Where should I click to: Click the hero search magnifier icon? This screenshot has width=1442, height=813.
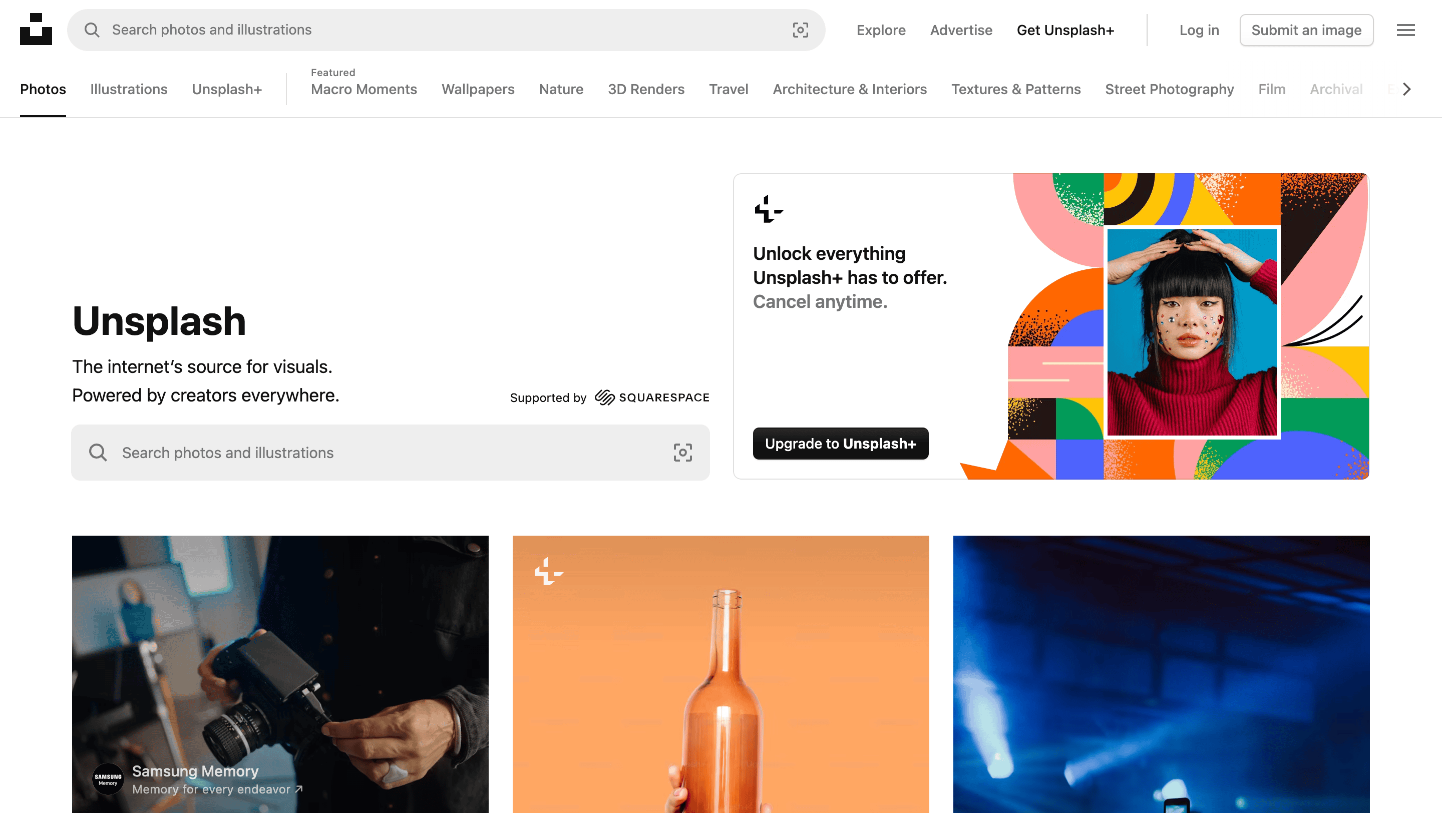click(x=98, y=452)
